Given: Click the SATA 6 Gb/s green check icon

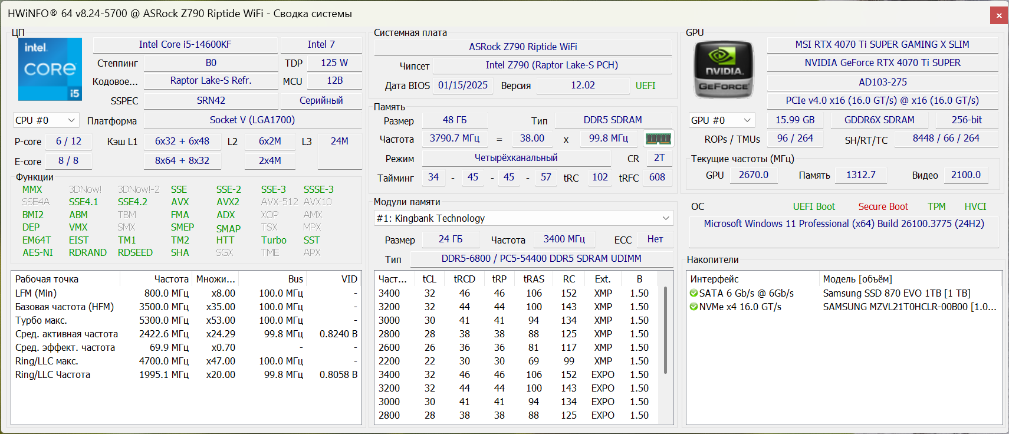Looking at the screenshot, I should [694, 293].
